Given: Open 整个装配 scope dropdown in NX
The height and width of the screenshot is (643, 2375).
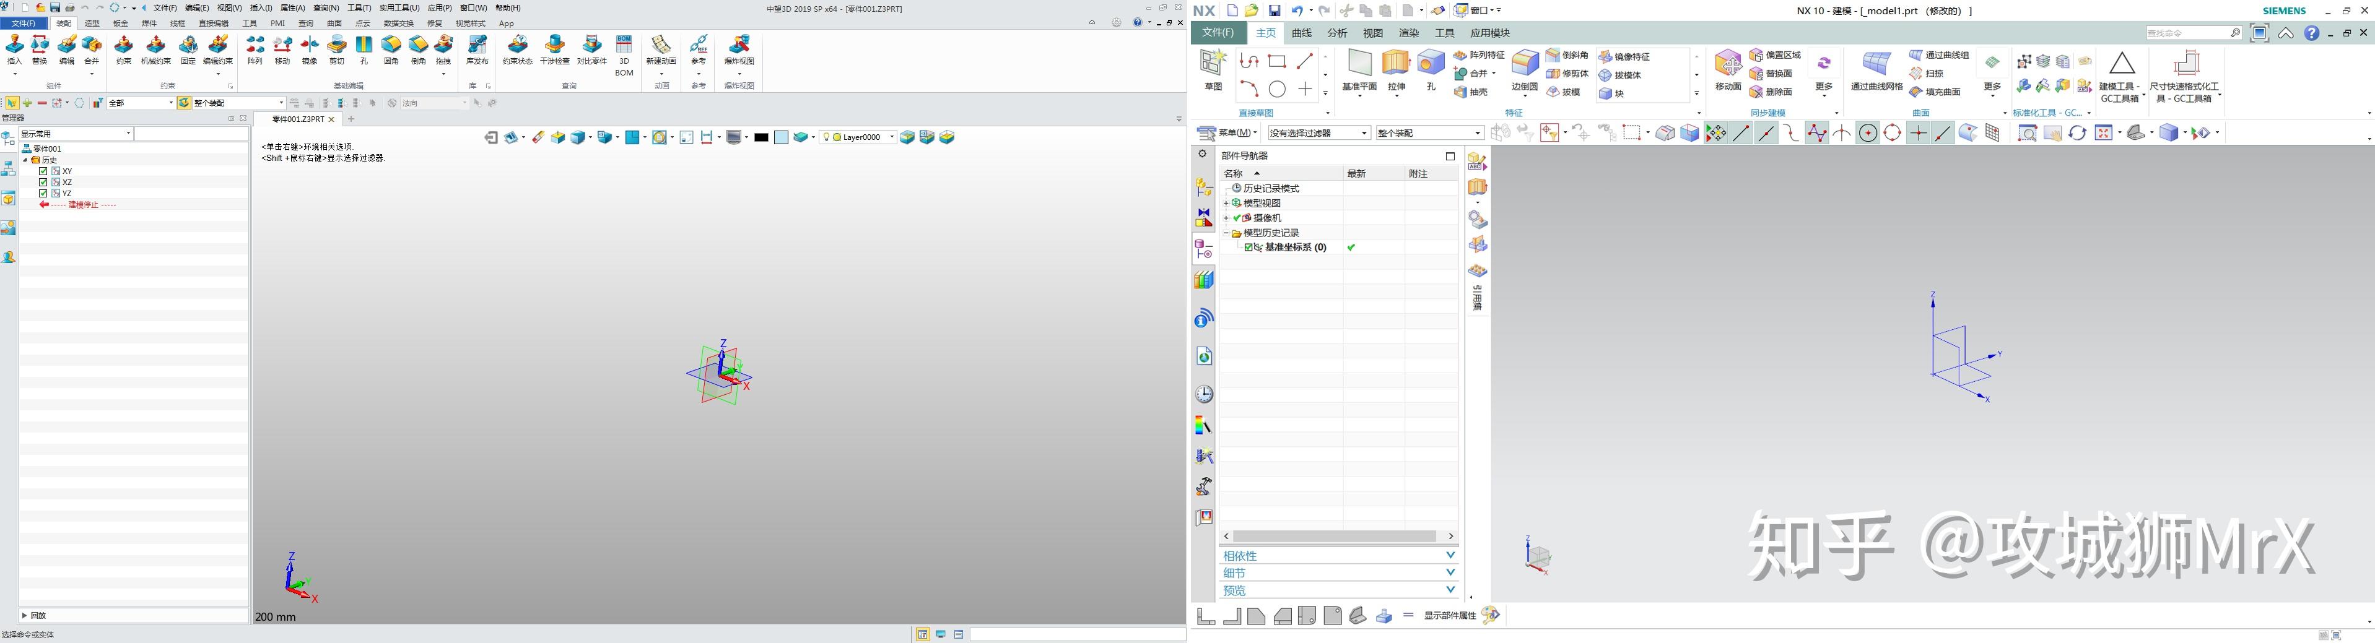Looking at the screenshot, I should tap(1430, 134).
